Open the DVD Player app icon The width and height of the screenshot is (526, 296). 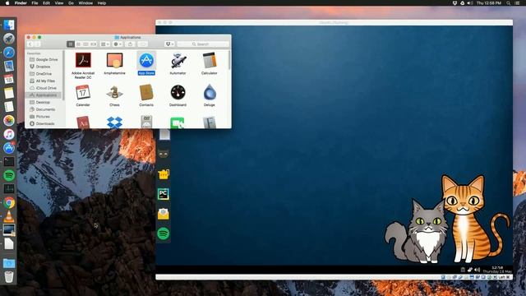click(146, 123)
